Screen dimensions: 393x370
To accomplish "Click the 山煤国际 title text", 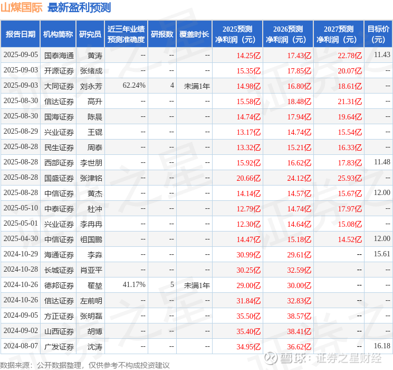I will [22, 7].
